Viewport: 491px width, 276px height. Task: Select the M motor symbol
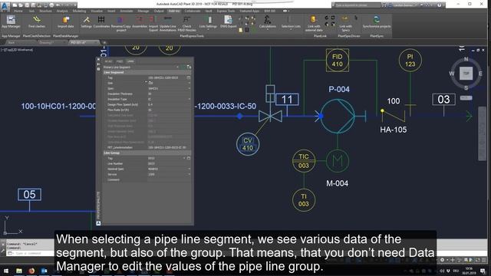[x=338, y=161]
